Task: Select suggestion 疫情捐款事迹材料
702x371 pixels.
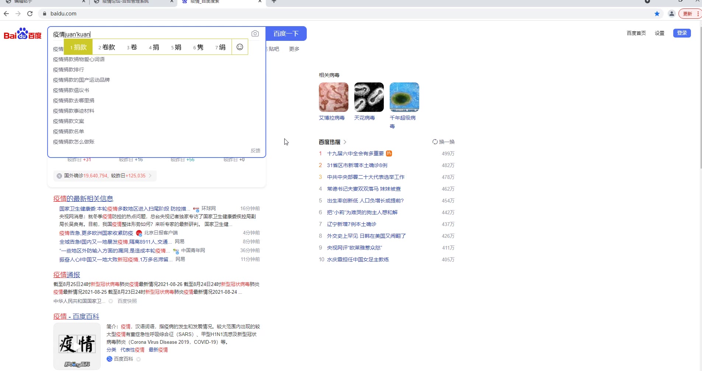Action: [74, 111]
